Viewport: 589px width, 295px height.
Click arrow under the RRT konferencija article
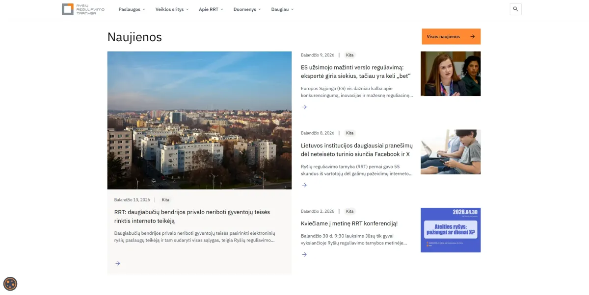point(304,254)
